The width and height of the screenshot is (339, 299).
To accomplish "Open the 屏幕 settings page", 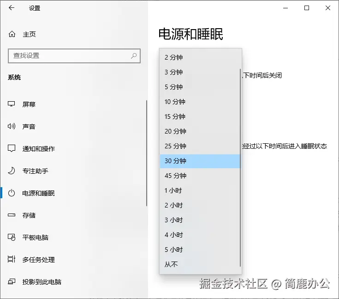I will pyautogui.click(x=73, y=104).
